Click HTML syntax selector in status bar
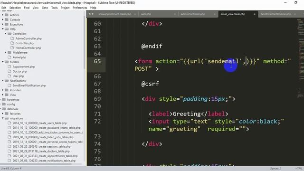 point(299,169)
